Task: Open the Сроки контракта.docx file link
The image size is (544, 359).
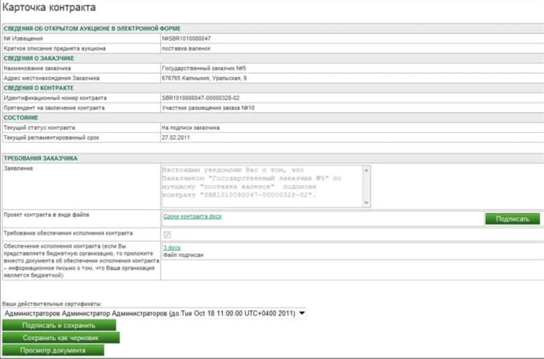Action: pyautogui.click(x=193, y=216)
